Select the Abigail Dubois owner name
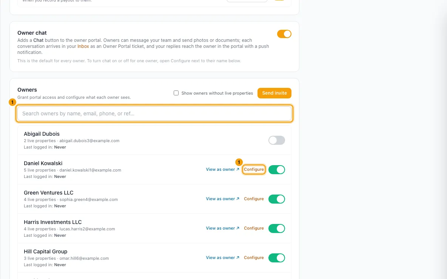Screen dimensions: 447x279 [x=42, y=134]
